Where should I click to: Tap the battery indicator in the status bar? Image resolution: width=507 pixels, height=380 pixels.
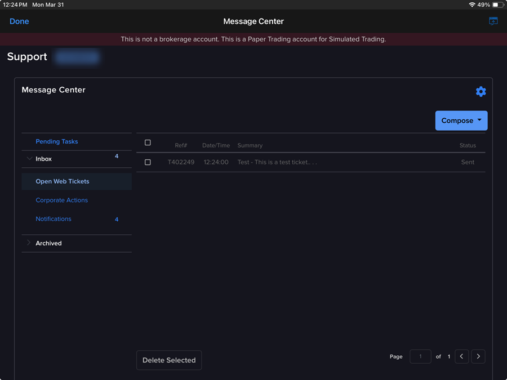(x=496, y=5)
